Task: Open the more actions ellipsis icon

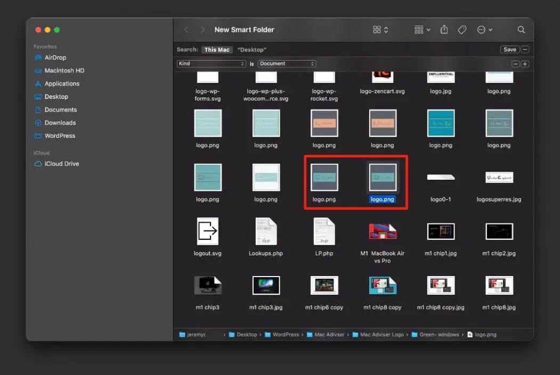Action: click(x=481, y=30)
